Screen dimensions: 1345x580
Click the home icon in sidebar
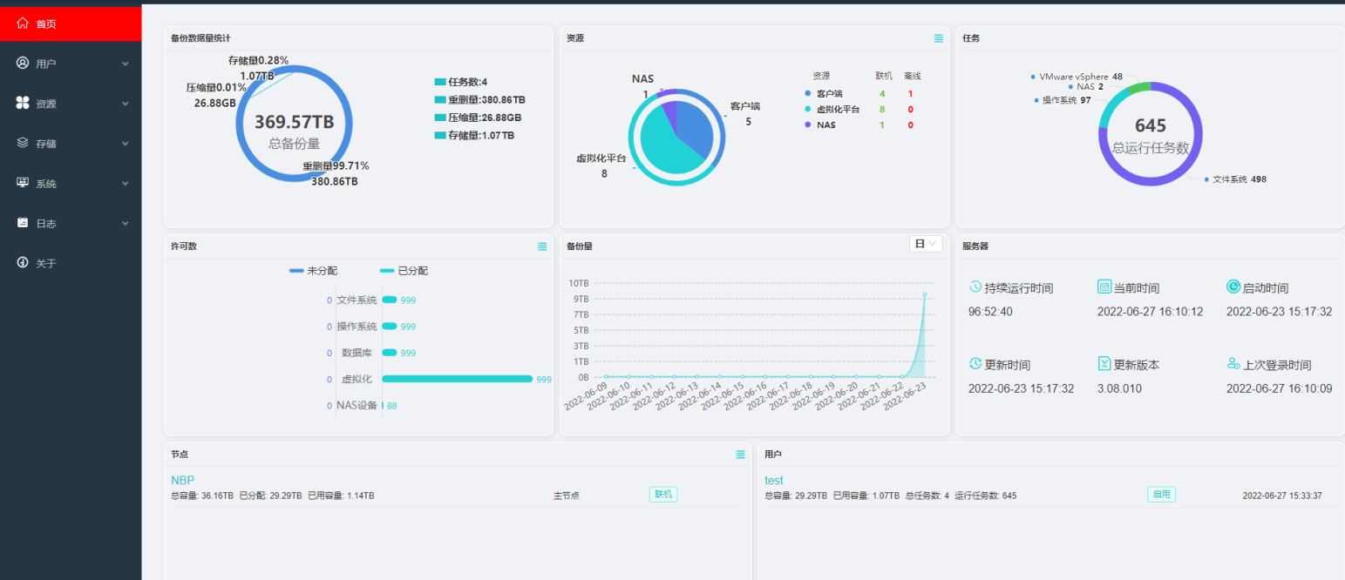coord(23,24)
